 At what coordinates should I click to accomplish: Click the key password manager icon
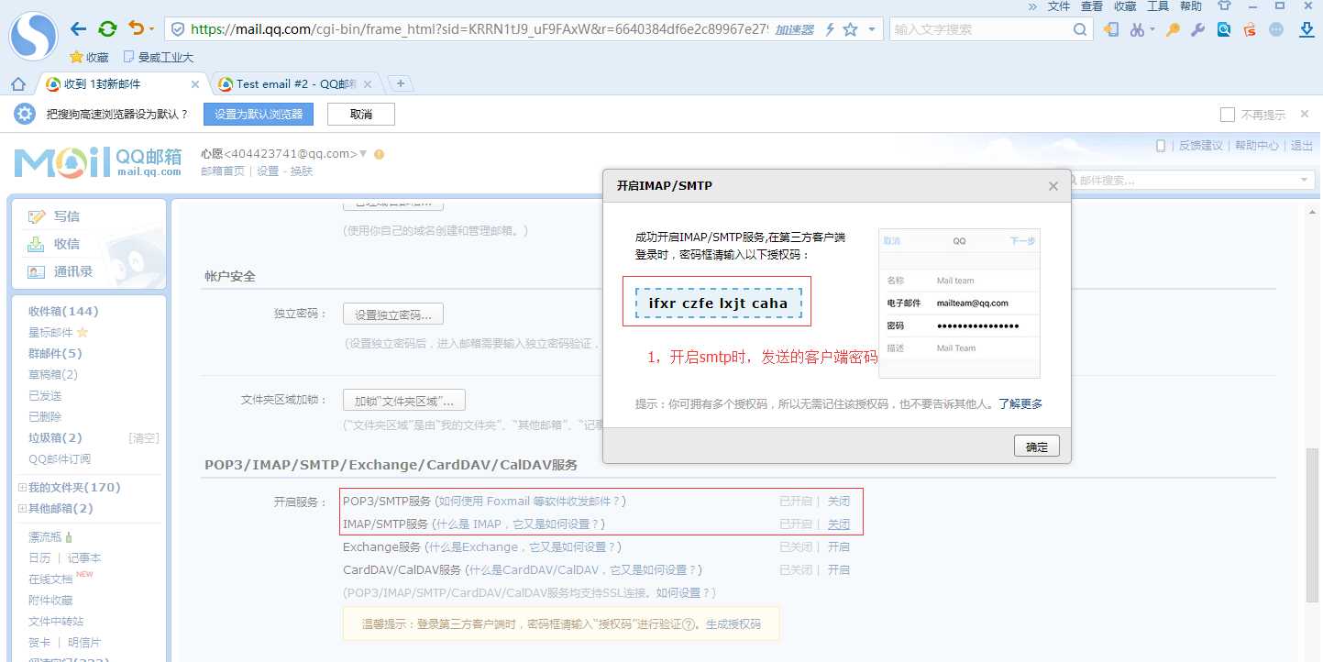pos(1172,29)
